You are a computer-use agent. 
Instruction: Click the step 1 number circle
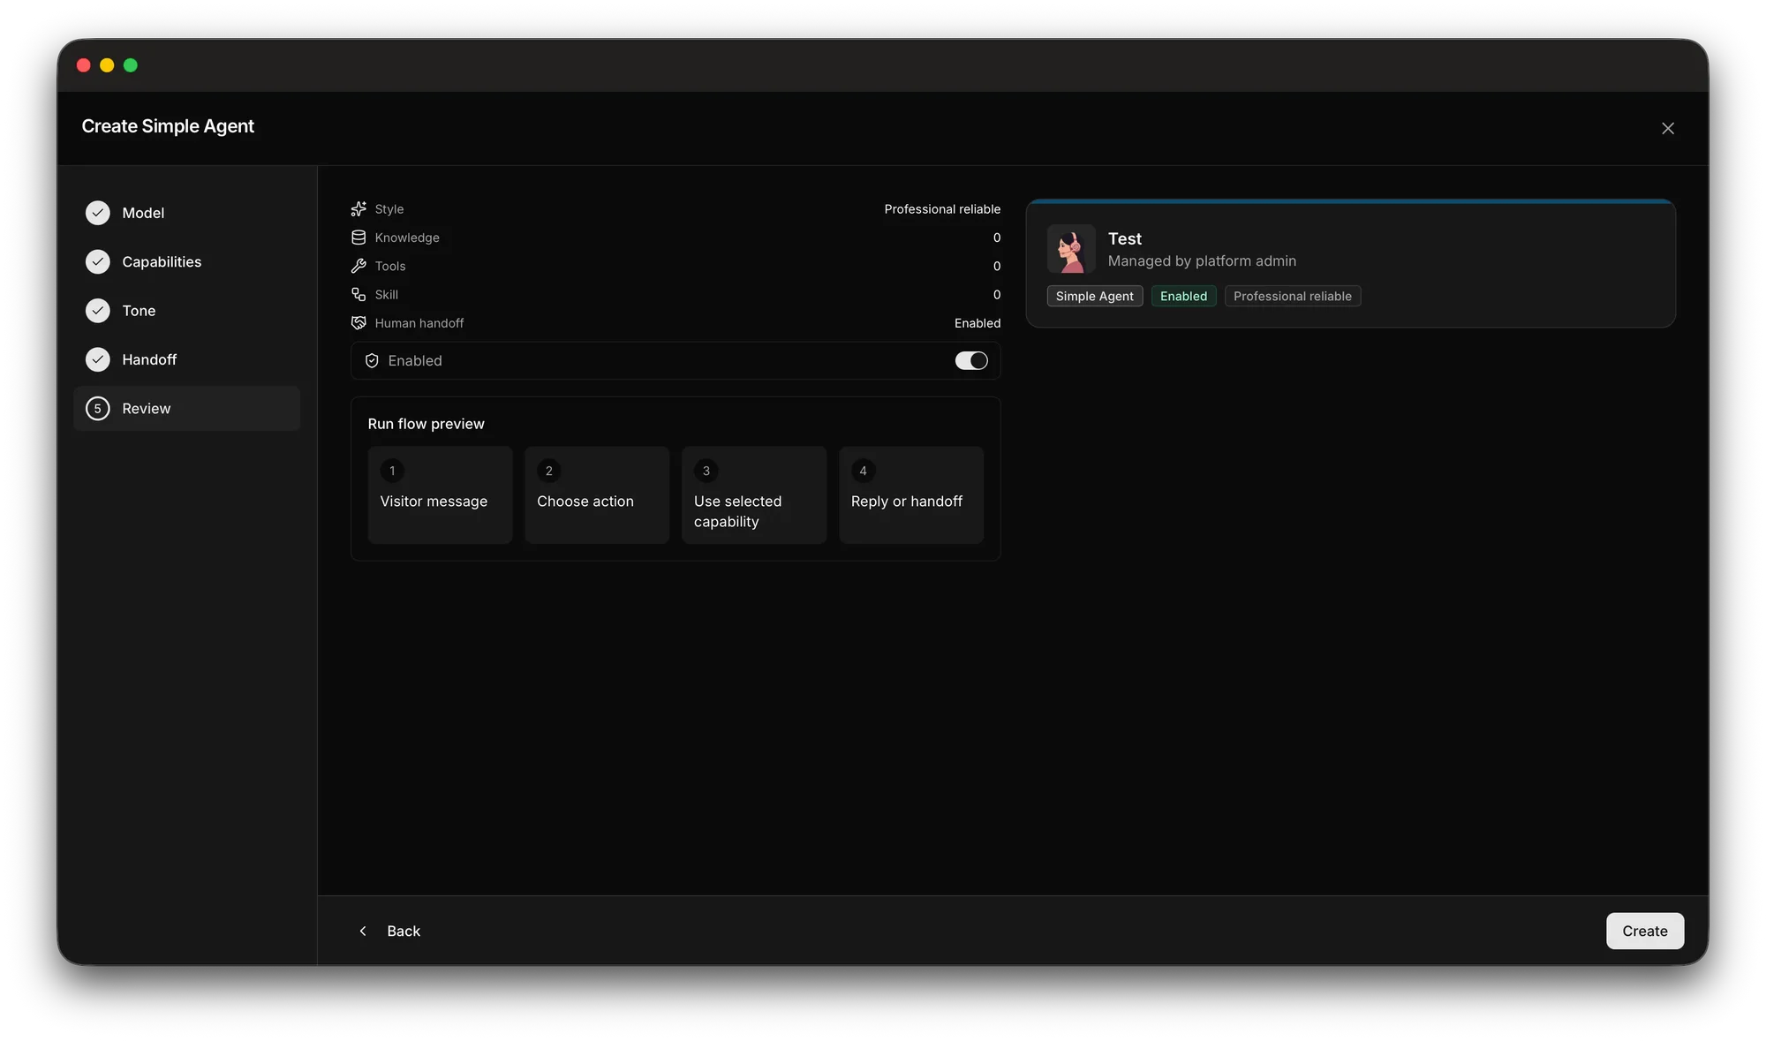[x=392, y=471]
